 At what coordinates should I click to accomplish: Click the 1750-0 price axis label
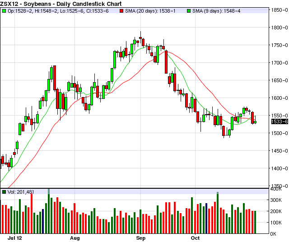pos(280,45)
